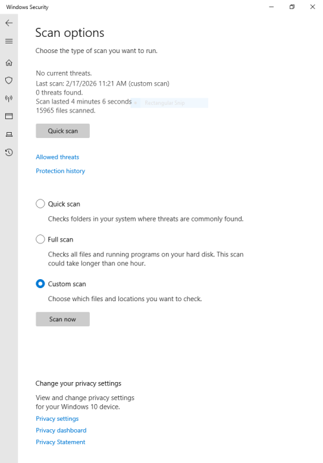Click the 'Last scan: 2/17/2026 11:21 AM' line
Viewport: 323px width, 463px height.
(103, 84)
